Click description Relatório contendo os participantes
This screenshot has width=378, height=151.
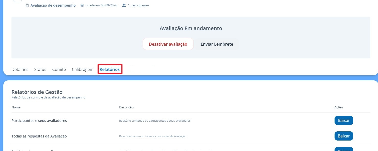[x=155, y=121]
